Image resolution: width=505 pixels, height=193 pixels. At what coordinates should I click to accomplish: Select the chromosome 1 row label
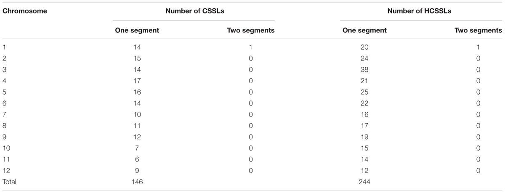pyautogui.click(x=5, y=48)
